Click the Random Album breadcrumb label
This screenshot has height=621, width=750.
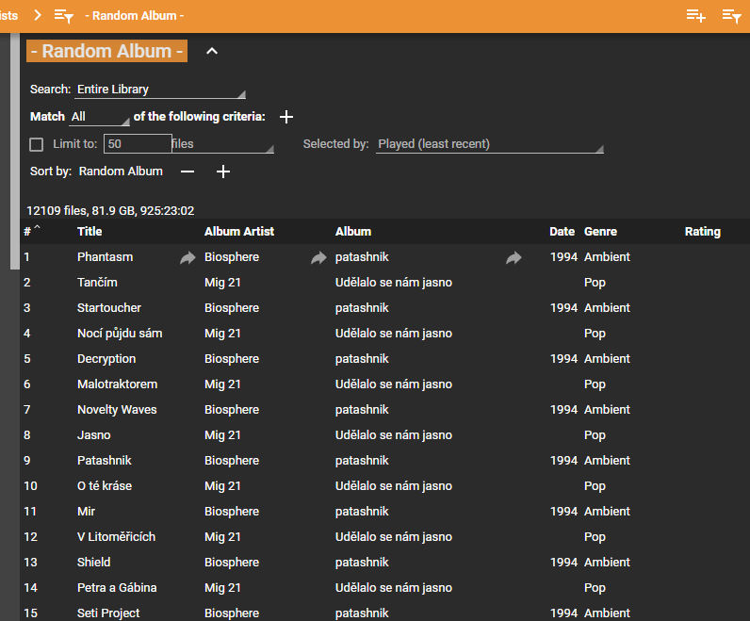pos(134,15)
